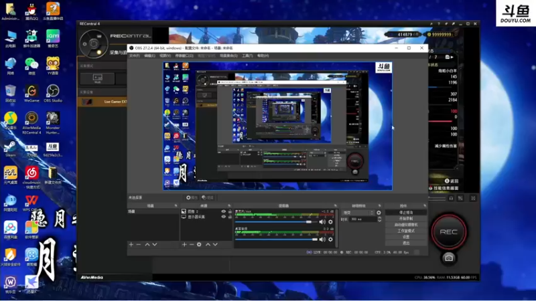This screenshot has width=536, height=301.
Task: Increase the transition duration with up arrow
Action: click(379, 218)
